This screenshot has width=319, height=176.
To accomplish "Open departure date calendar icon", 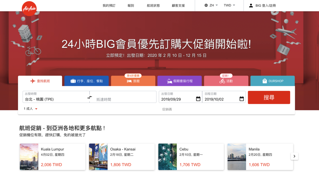I will pos(198,99).
